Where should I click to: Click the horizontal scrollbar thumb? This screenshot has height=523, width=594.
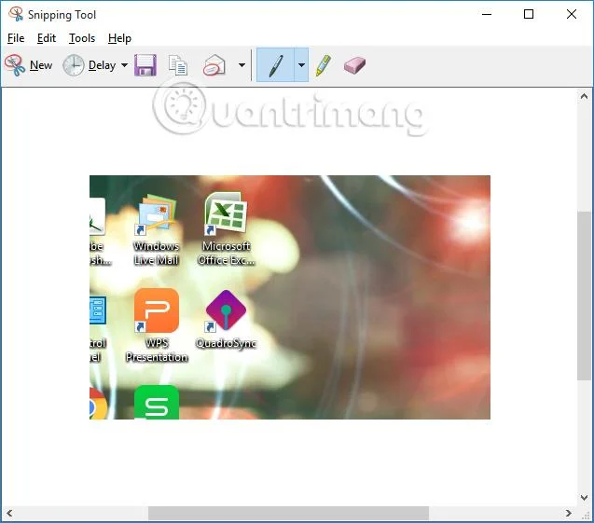click(288, 513)
